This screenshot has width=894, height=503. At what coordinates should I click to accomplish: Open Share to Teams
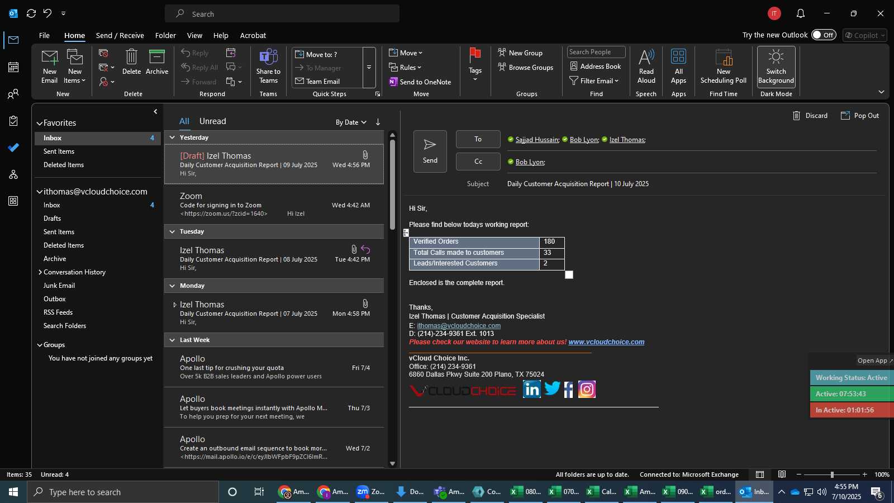click(x=268, y=67)
